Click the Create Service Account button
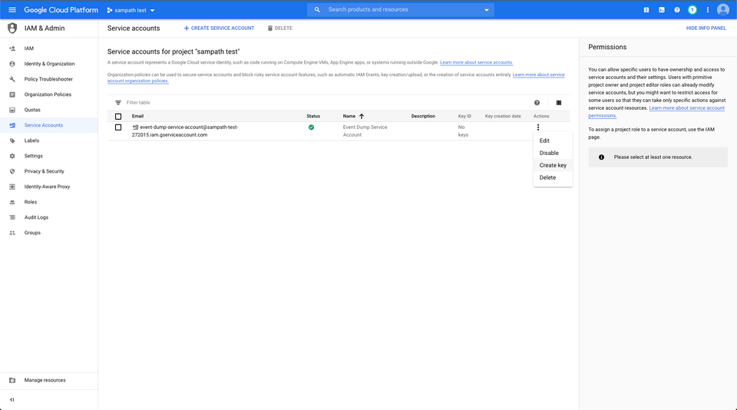Screen dimensions: 737x410 [x=219, y=28]
